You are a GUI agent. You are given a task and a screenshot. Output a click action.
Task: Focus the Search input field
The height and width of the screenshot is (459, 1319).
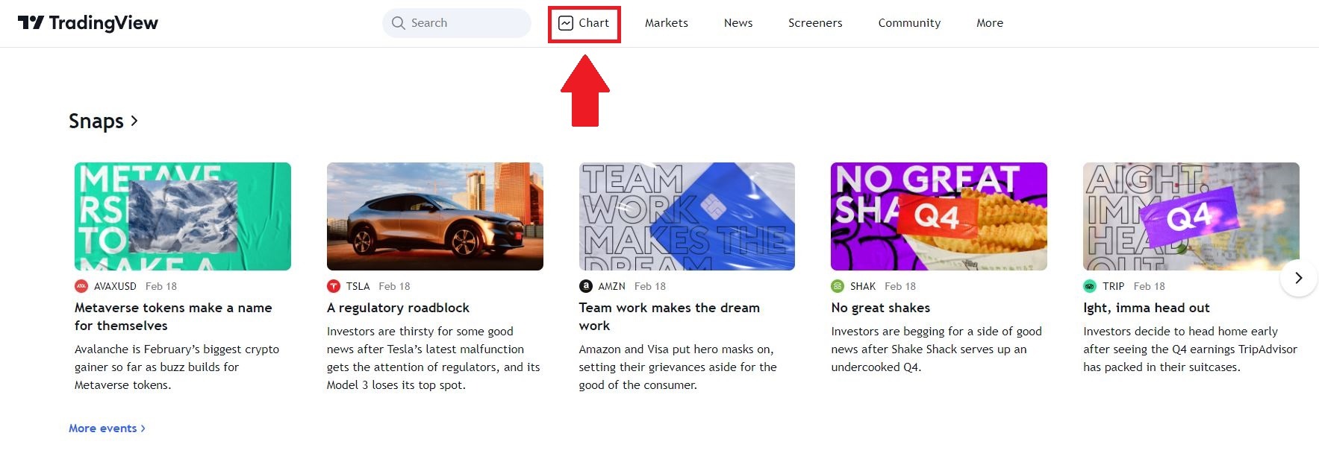(x=457, y=23)
